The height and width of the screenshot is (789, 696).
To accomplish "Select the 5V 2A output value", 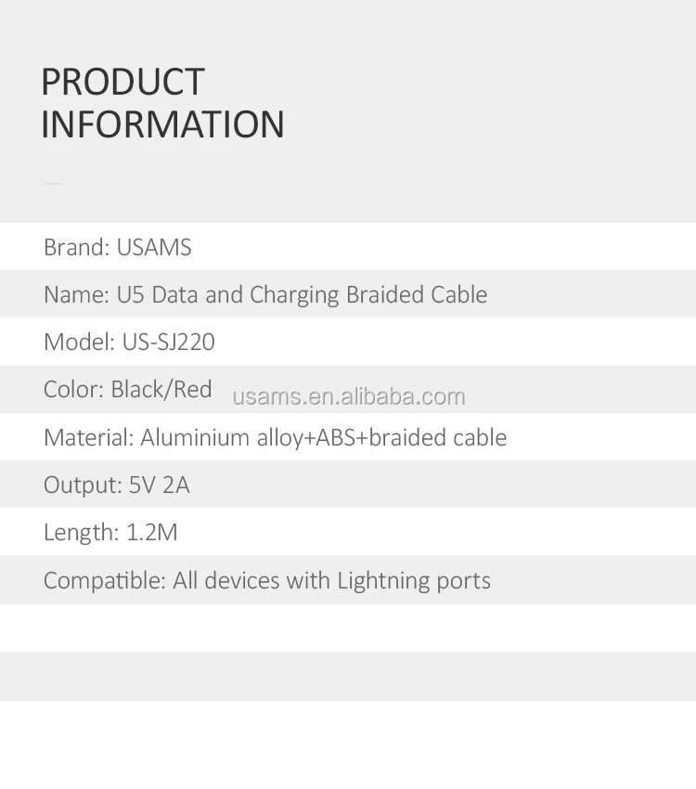I will point(160,485).
